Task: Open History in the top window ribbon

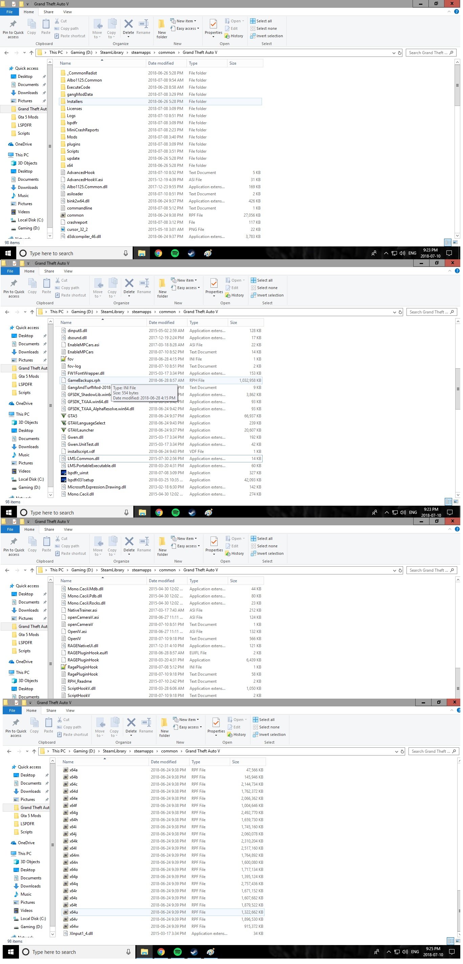Action: 234,36
